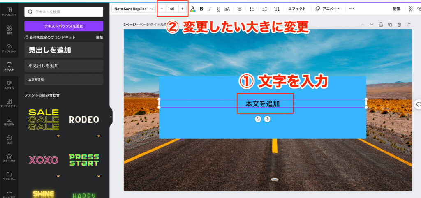Toggle bulleted list formatting
This screenshot has height=198, width=421.
coord(252,9)
